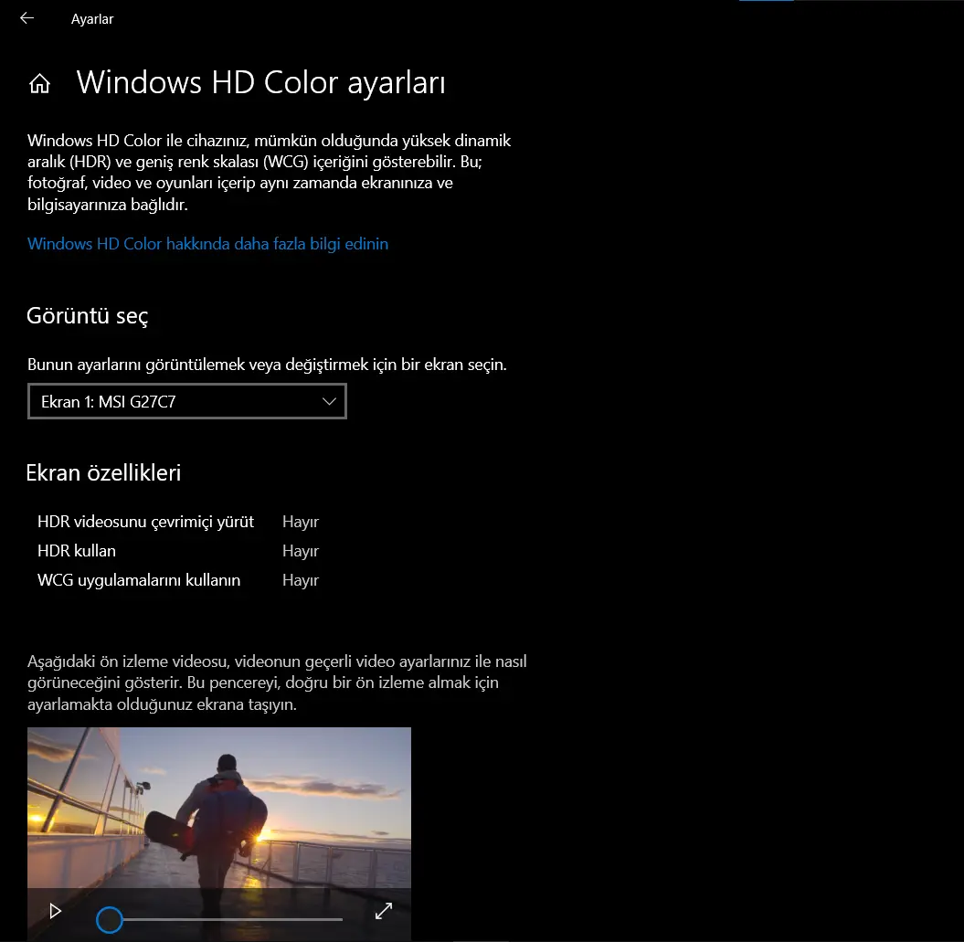Viewport: 964px width, 942px height.
Task: Click the Görüntü seç heading
Action: [88, 315]
